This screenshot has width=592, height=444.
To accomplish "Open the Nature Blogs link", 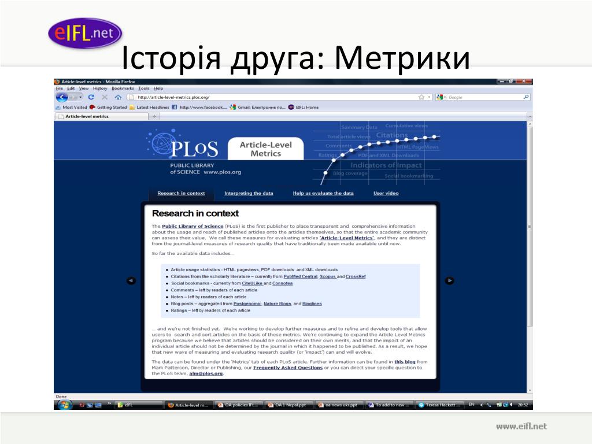I will pyautogui.click(x=277, y=304).
